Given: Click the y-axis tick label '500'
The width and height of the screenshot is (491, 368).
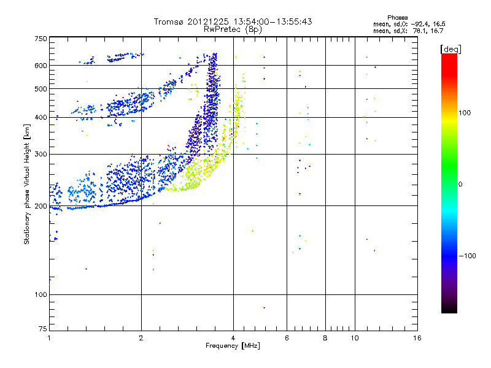Looking at the screenshot, I should pyautogui.click(x=41, y=89).
